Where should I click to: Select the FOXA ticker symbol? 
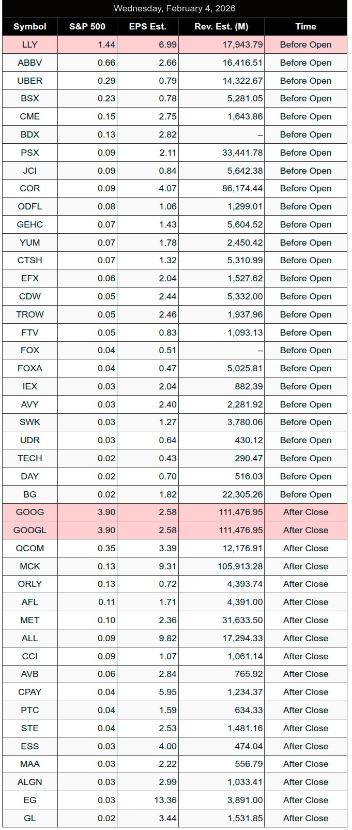tap(30, 368)
